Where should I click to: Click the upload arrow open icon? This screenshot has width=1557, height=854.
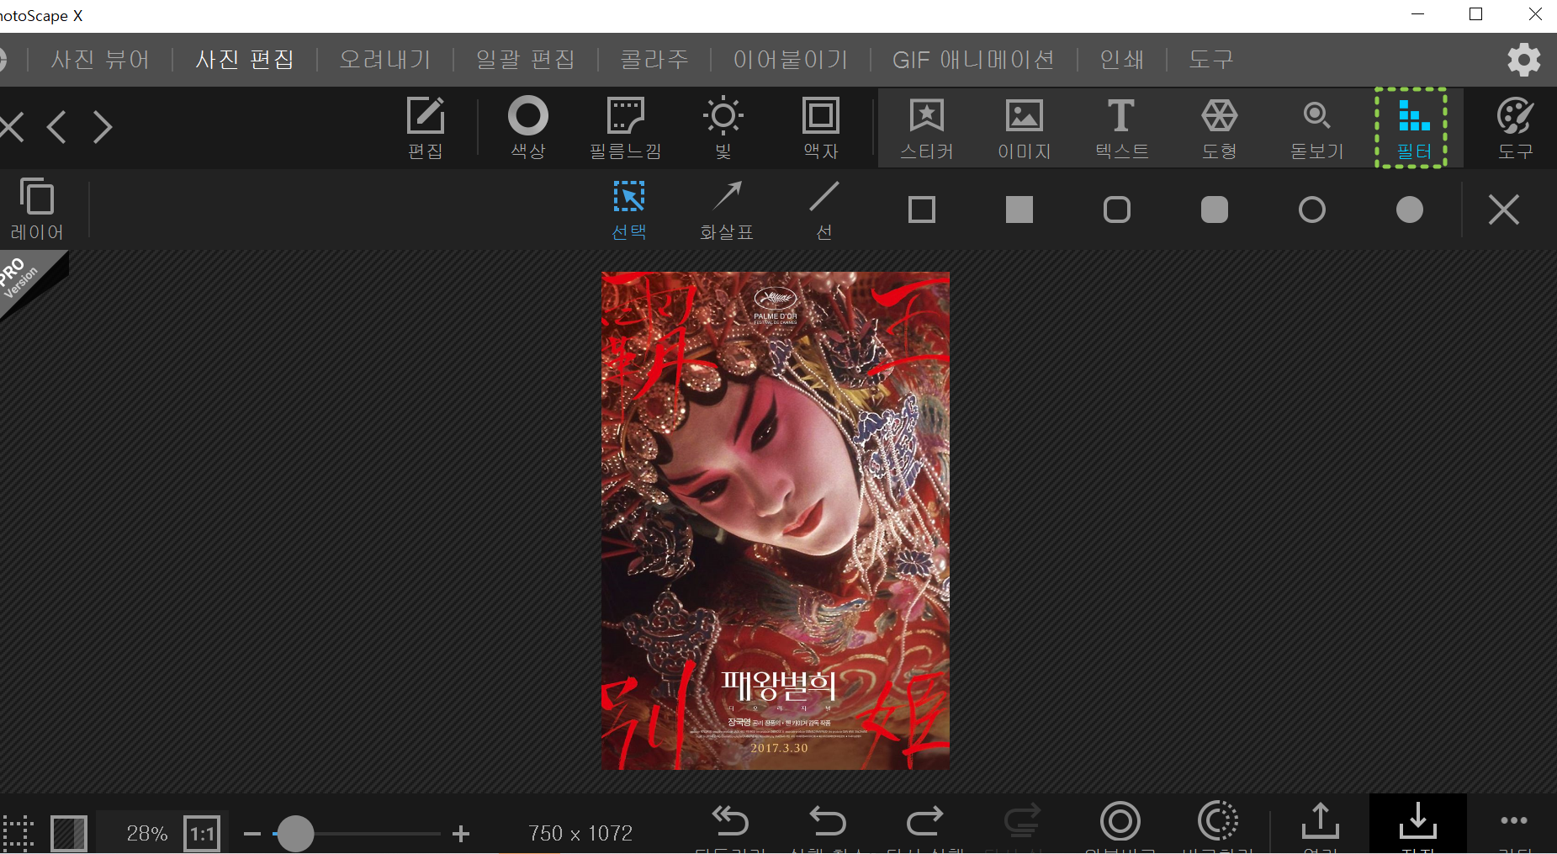tap(1321, 820)
